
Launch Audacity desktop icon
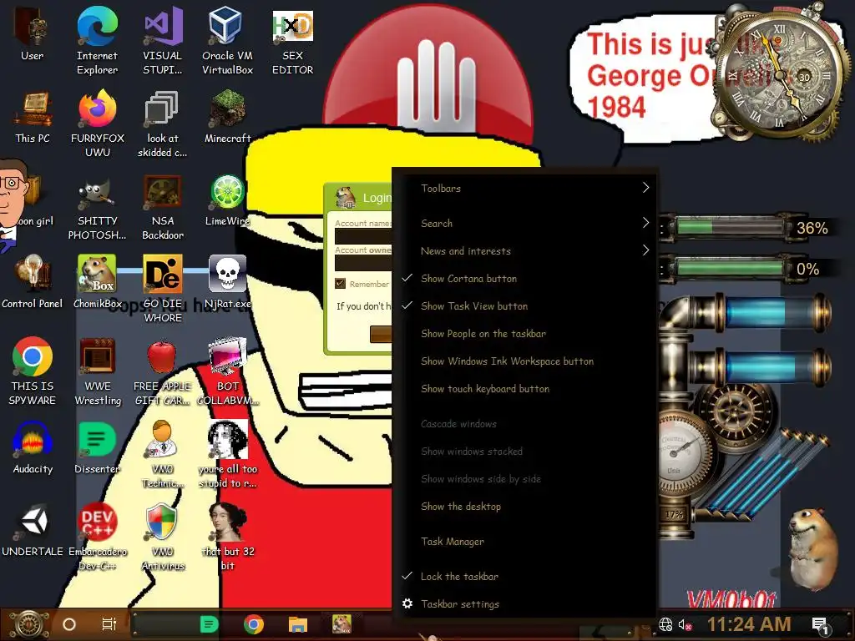(33, 448)
